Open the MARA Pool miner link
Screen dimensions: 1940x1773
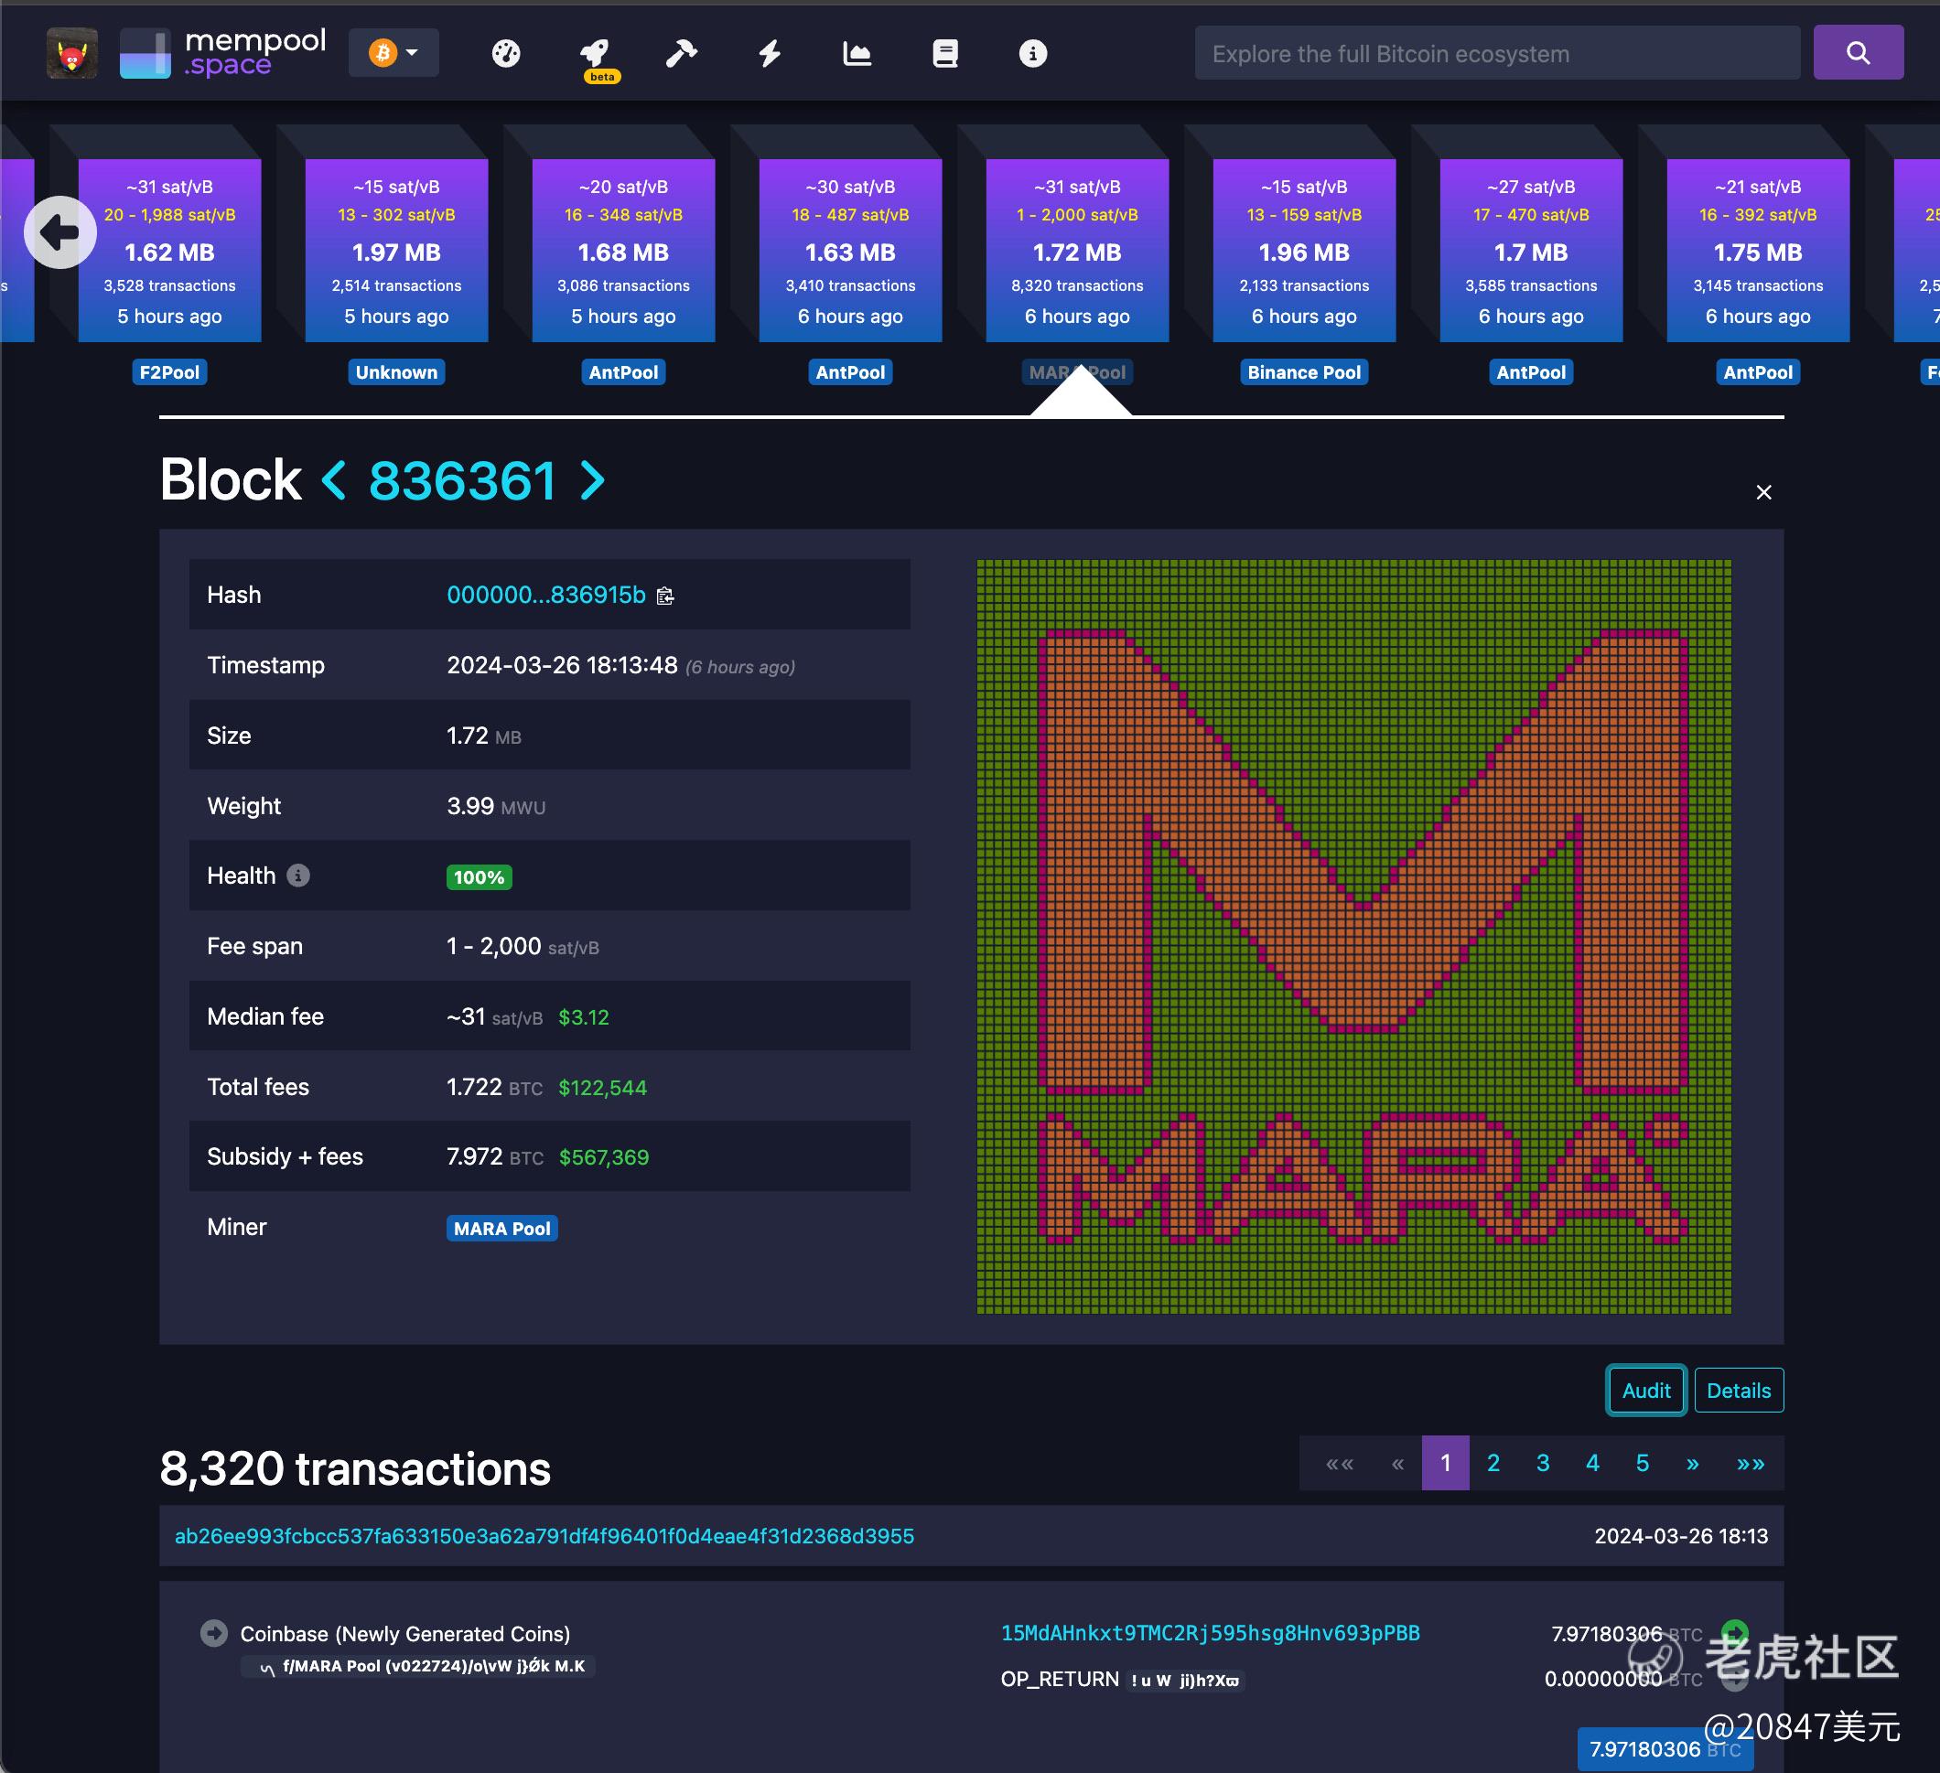tap(501, 1229)
